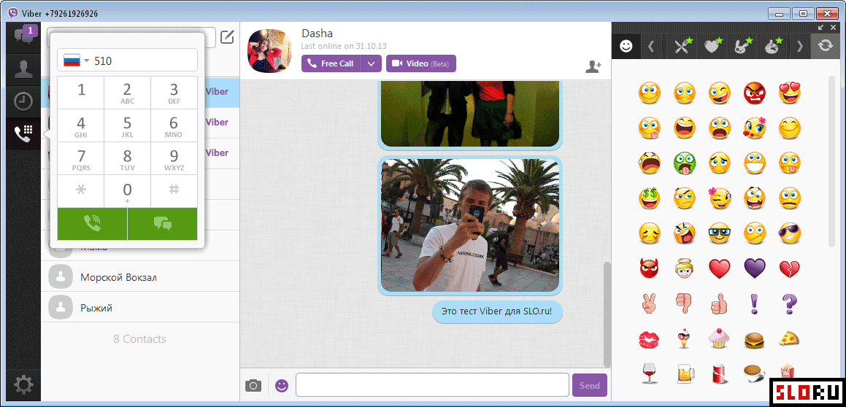Select contact Морской Вокзал
Image resolution: width=846 pixels, height=407 pixels.
(140, 278)
